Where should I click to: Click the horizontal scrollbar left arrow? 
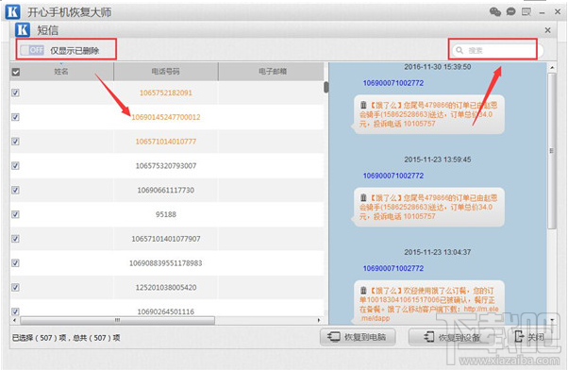pyautogui.click(x=14, y=320)
